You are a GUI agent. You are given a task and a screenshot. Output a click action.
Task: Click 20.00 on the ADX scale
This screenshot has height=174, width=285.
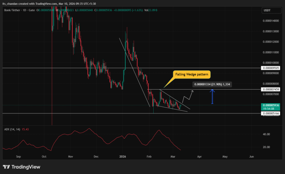click(x=266, y=147)
